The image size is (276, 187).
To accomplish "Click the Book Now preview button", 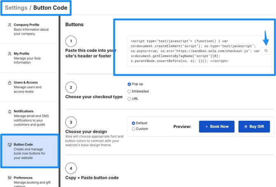I will (x=217, y=127).
